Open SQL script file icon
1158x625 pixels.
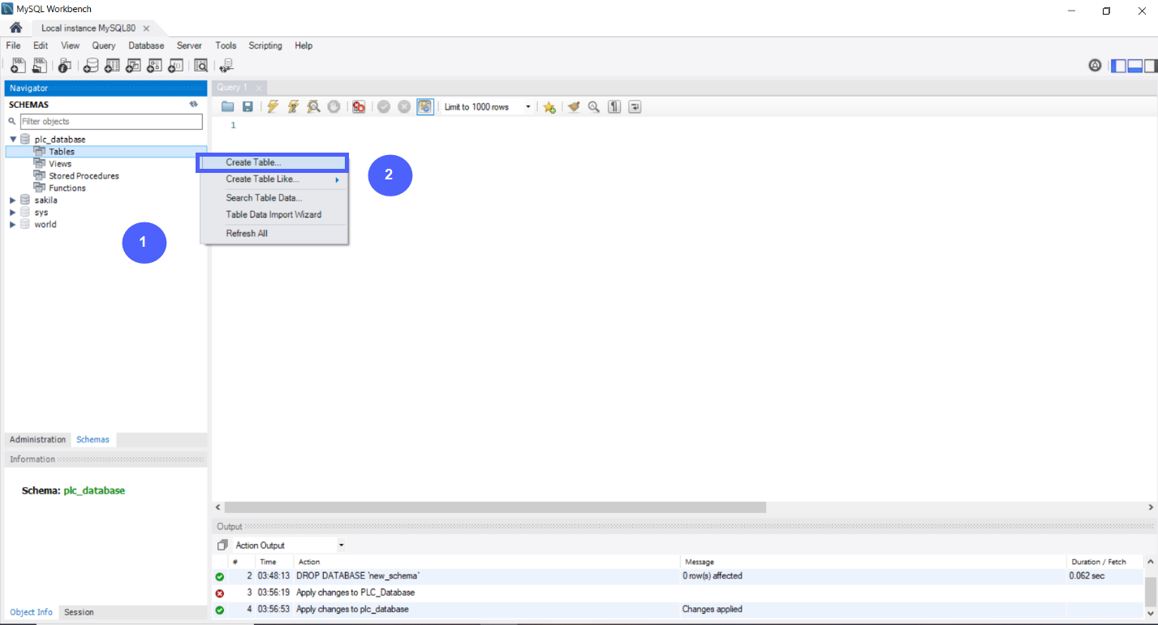pyautogui.click(x=39, y=66)
